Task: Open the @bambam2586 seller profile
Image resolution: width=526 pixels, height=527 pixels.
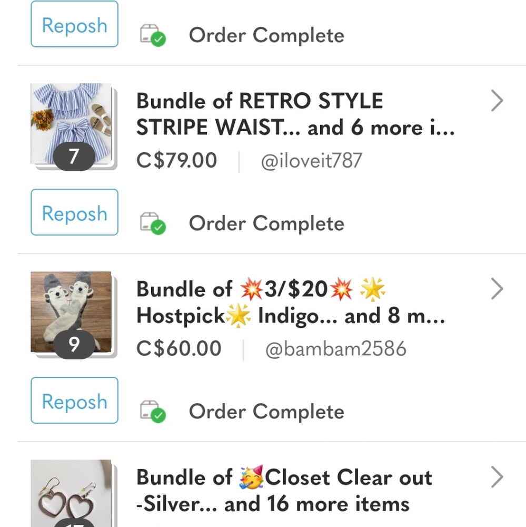Action: [335, 349]
